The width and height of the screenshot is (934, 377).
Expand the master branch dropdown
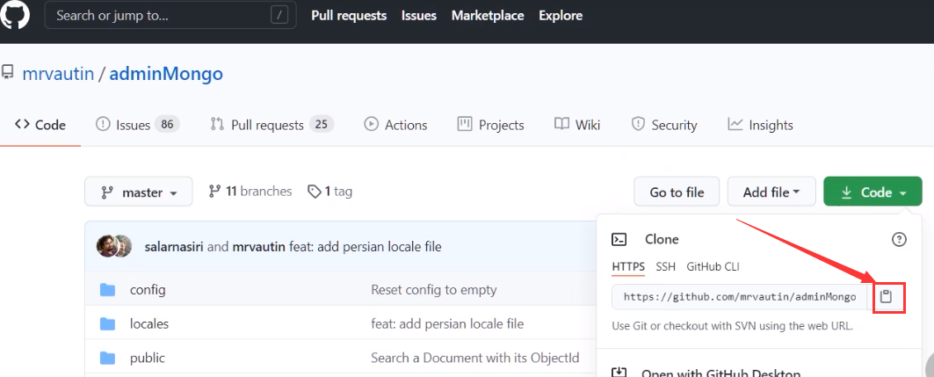[x=140, y=192]
